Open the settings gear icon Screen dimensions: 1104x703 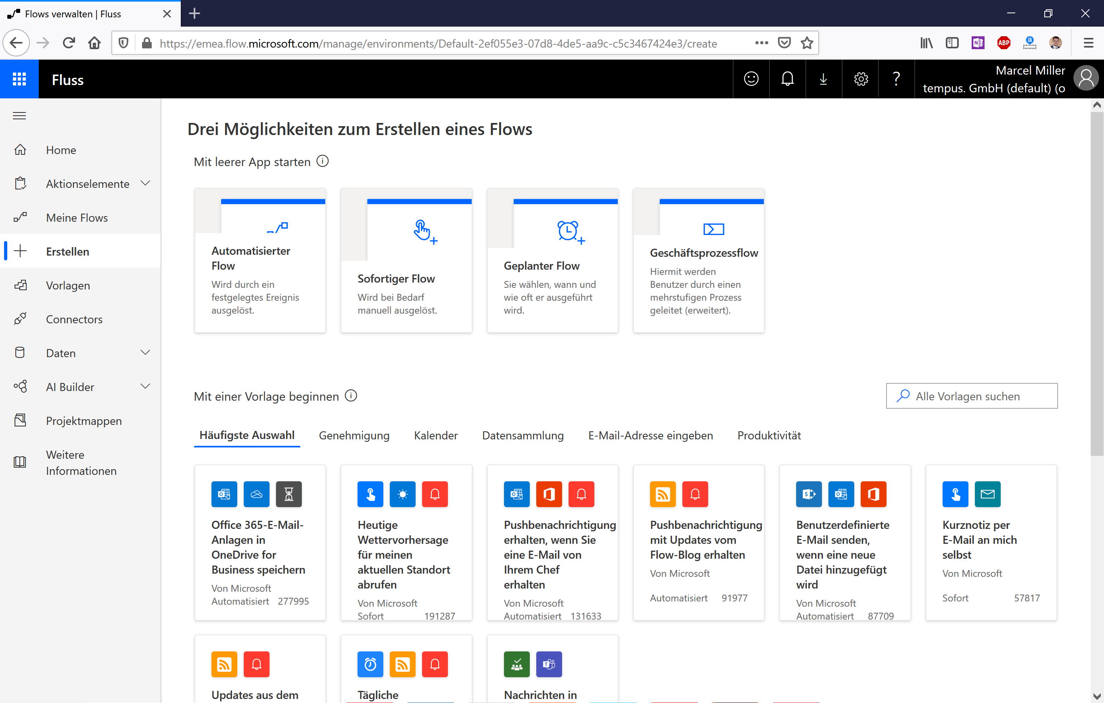click(861, 79)
